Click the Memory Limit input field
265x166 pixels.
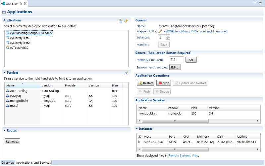click(x=176, y=60)
